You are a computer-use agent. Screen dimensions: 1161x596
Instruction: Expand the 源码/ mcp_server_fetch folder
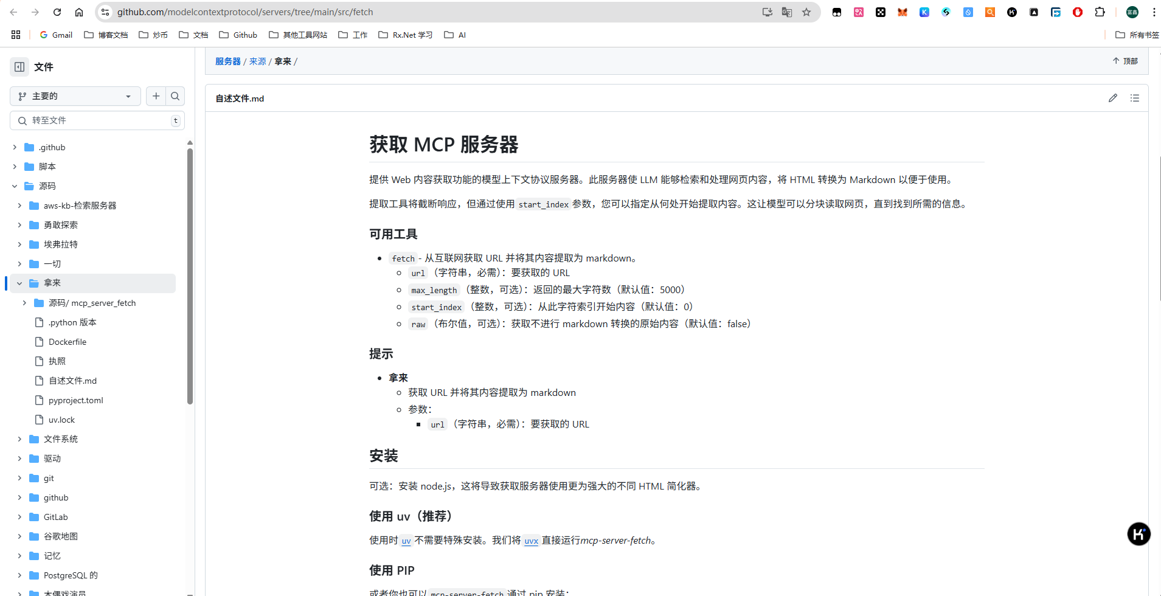(x=24, y=303)
